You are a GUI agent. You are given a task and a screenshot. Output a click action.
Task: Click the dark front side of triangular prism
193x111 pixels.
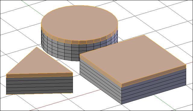tap(40, 85)
